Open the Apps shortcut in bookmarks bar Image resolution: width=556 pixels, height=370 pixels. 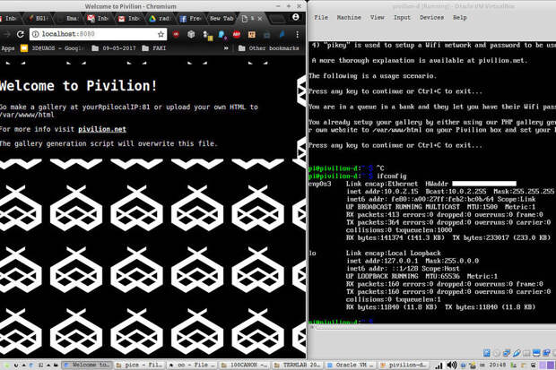[7, 48]
